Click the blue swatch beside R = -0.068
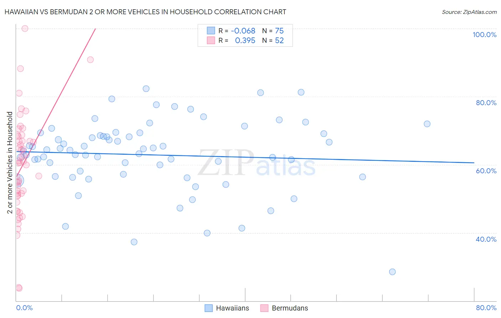The height and width of the screenshot is (318, 501). [211, 31]
